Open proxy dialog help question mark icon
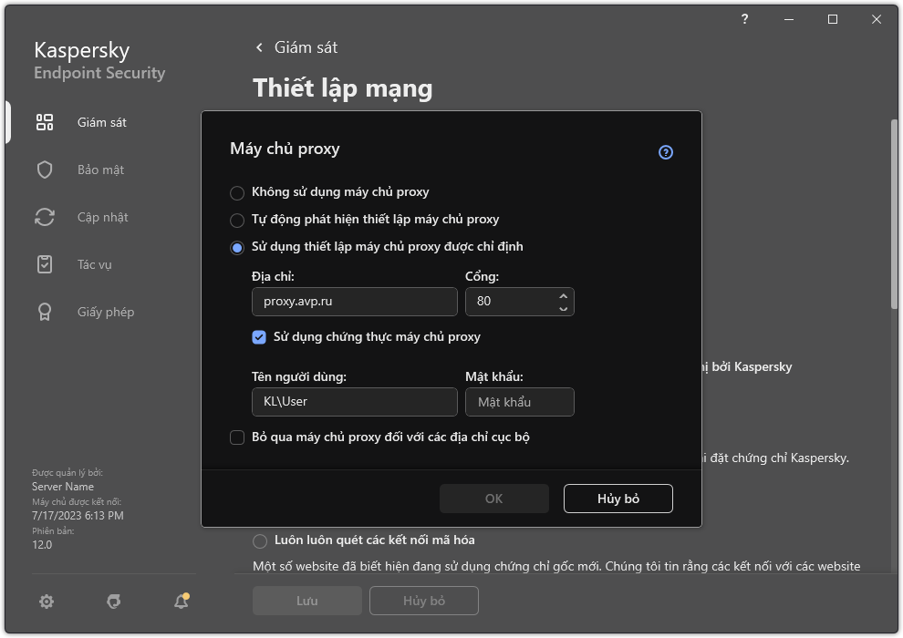This screenshot has height=638, width=903. (x=665, y=151)
